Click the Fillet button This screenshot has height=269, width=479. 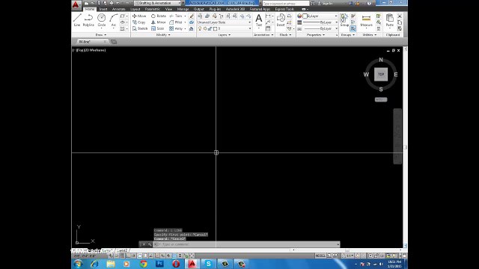pos(177,22)
